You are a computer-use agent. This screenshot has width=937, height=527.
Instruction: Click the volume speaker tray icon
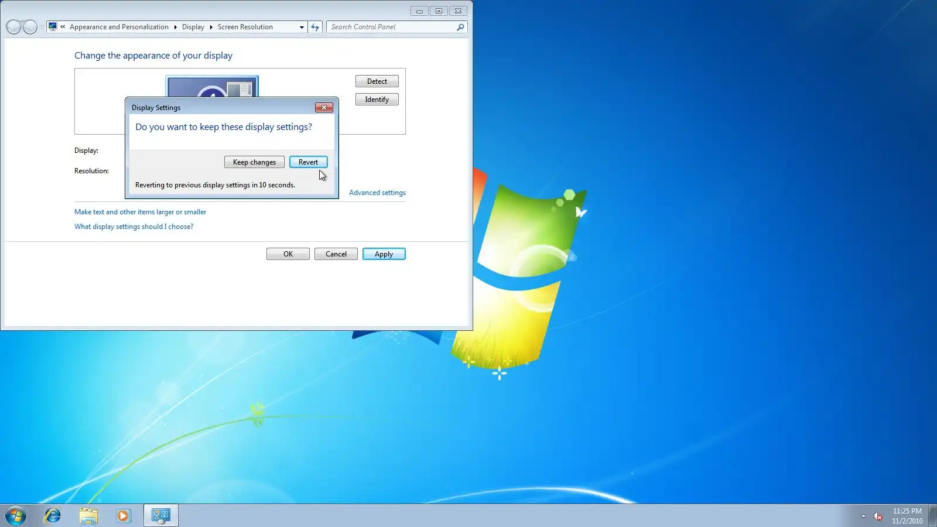click(877, 516)
